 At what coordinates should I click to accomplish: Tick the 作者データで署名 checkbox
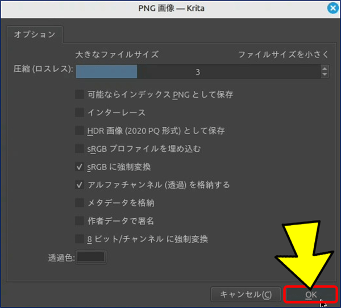(x=80, y=220)
